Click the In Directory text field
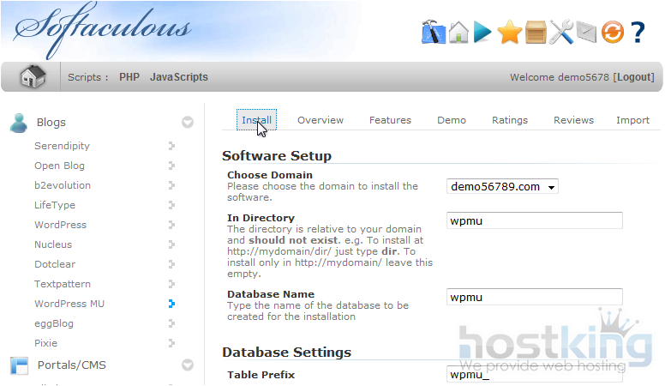Screen dimensions: 665x386 (535, 220)
